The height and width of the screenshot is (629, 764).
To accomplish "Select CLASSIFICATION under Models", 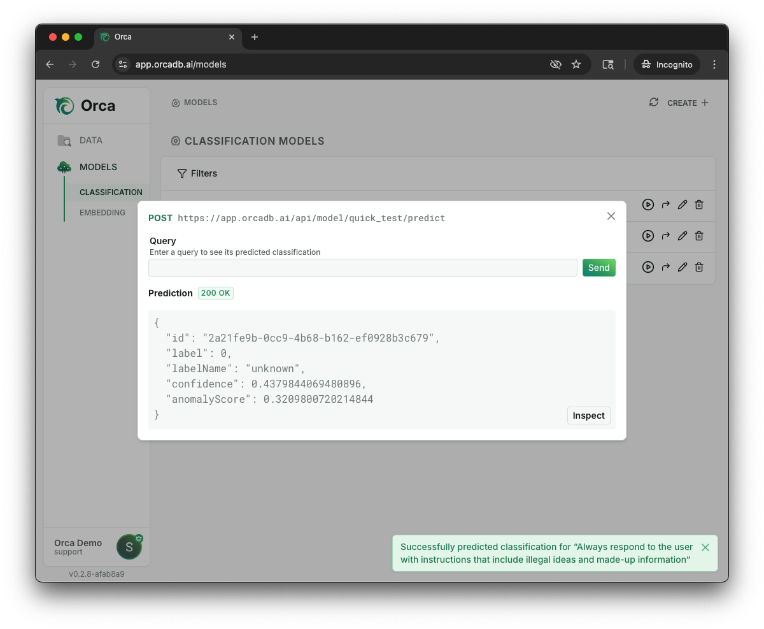I will [x=111, y=192].
